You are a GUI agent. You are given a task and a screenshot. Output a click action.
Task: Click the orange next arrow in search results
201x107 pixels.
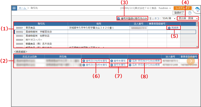pyautogui.click(x=191, y=61)
